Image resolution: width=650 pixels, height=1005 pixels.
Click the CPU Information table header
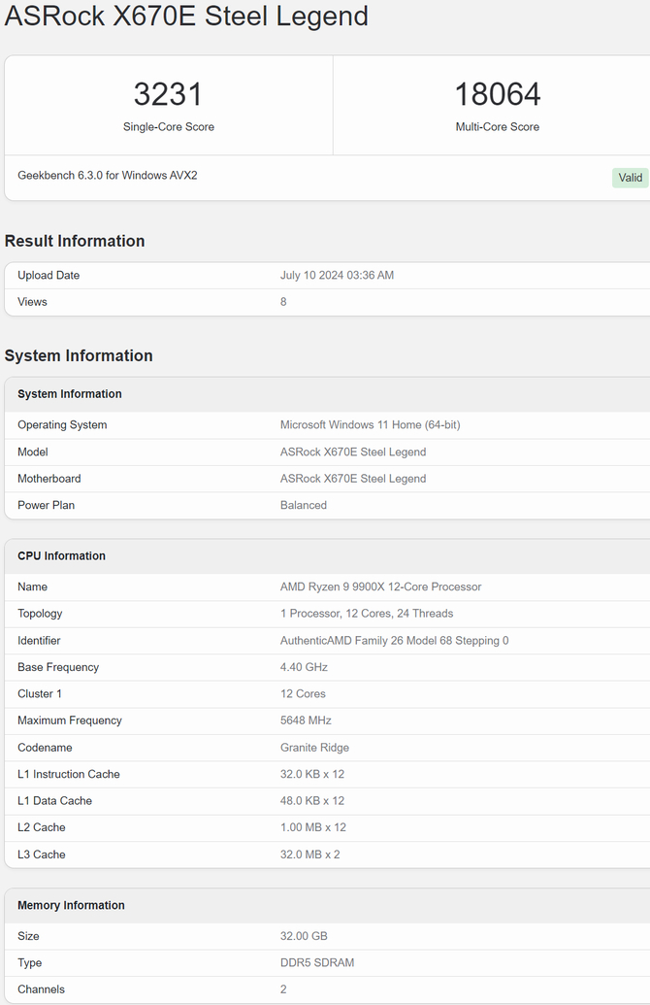tap(61, 556)
